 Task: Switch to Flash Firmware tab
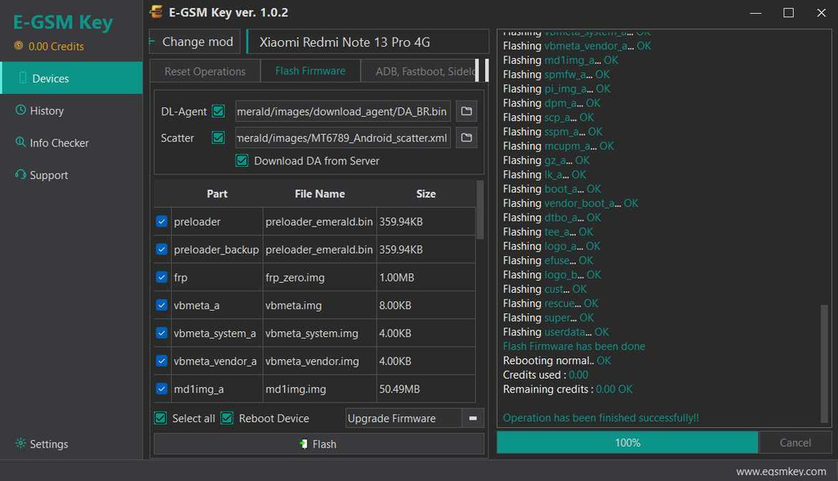point(310,70)
